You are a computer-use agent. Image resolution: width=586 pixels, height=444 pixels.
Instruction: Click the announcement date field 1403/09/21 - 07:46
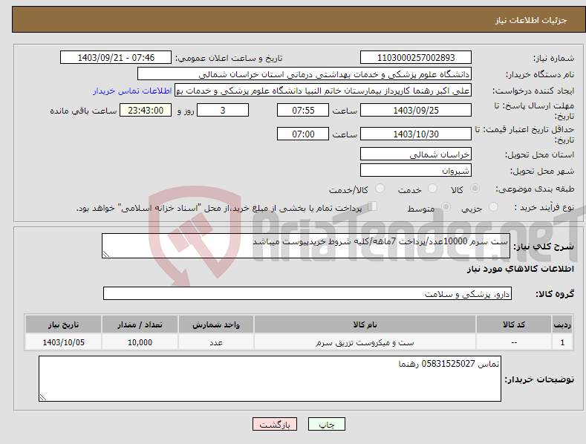116,58
